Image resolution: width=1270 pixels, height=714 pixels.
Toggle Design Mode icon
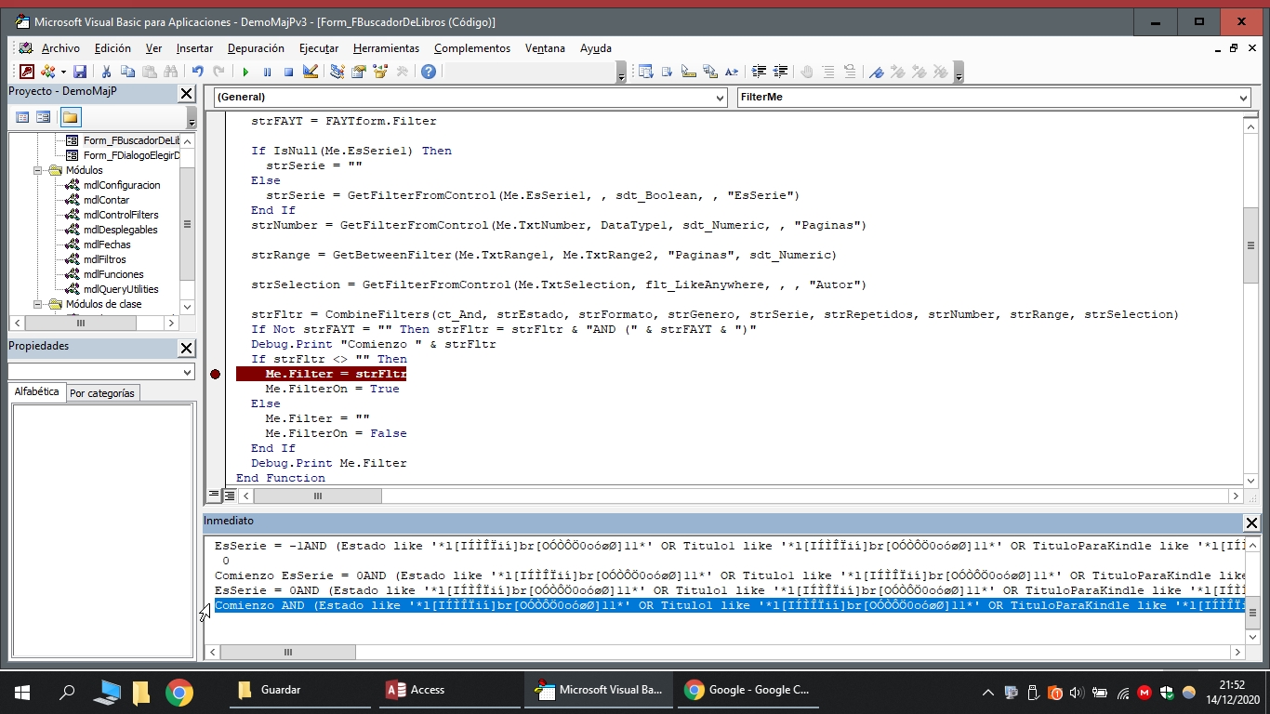(x=311, y=72)
